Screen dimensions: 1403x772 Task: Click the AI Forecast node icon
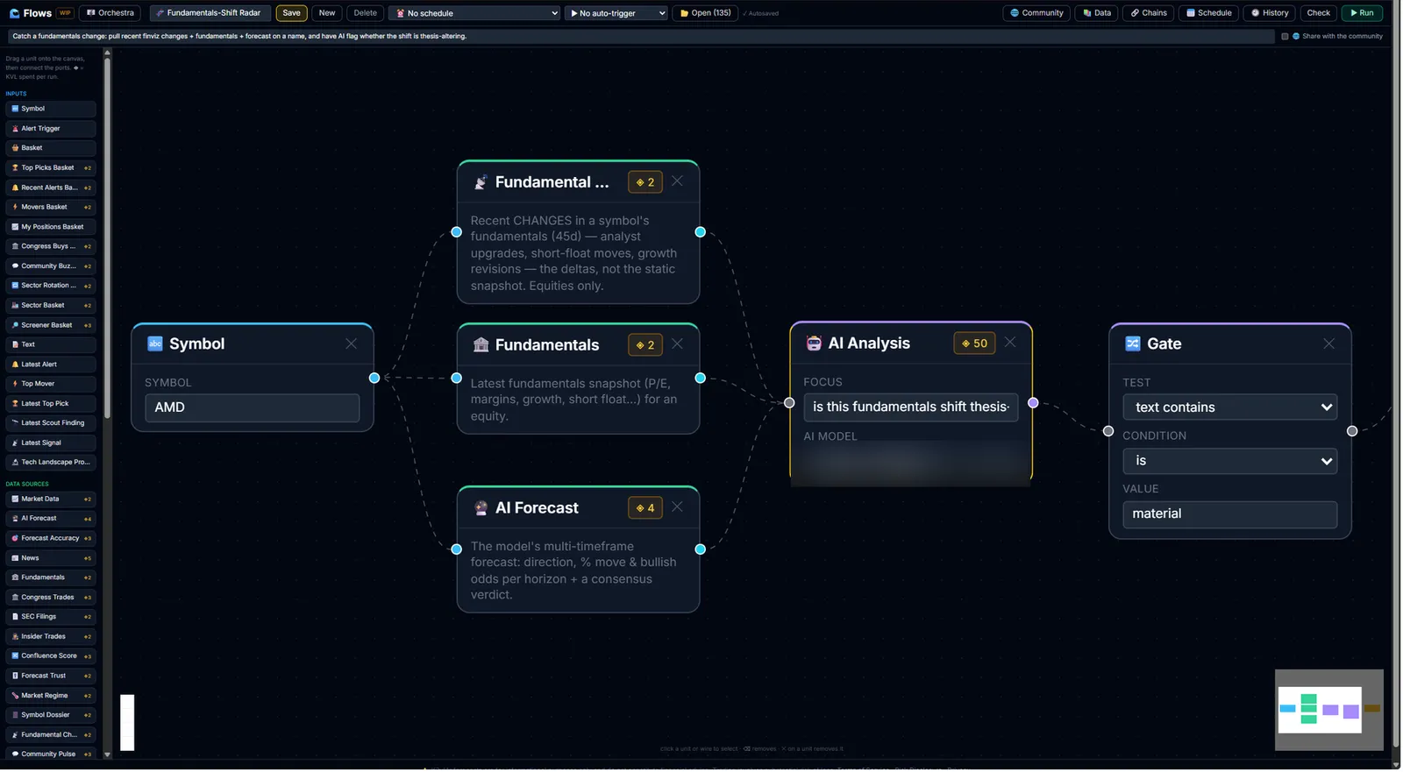[481, 507]
